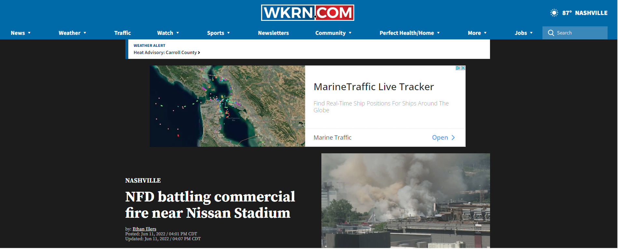The image size is (618, 249).
Task: Expand the Perfect Health/Home dropdown arrow
Action: (439, 33)
